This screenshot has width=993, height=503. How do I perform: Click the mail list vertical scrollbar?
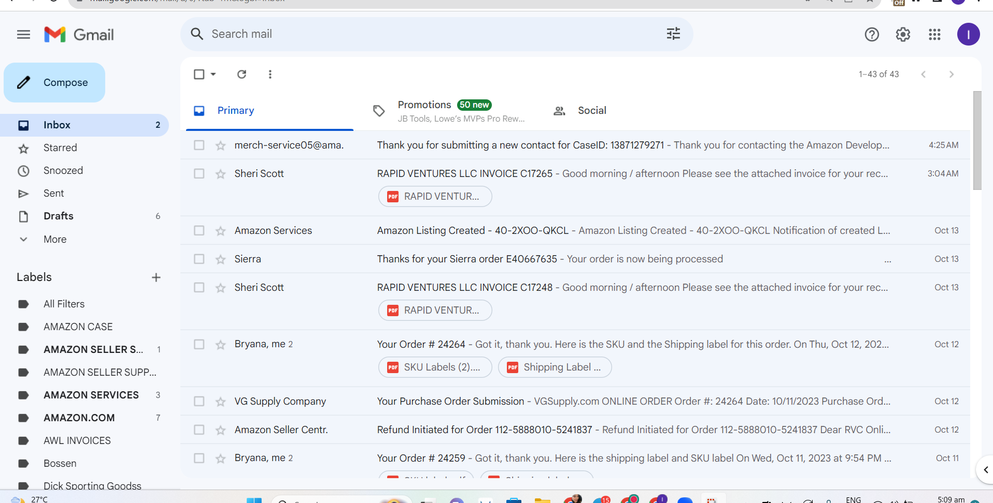(x=977, y=141)
